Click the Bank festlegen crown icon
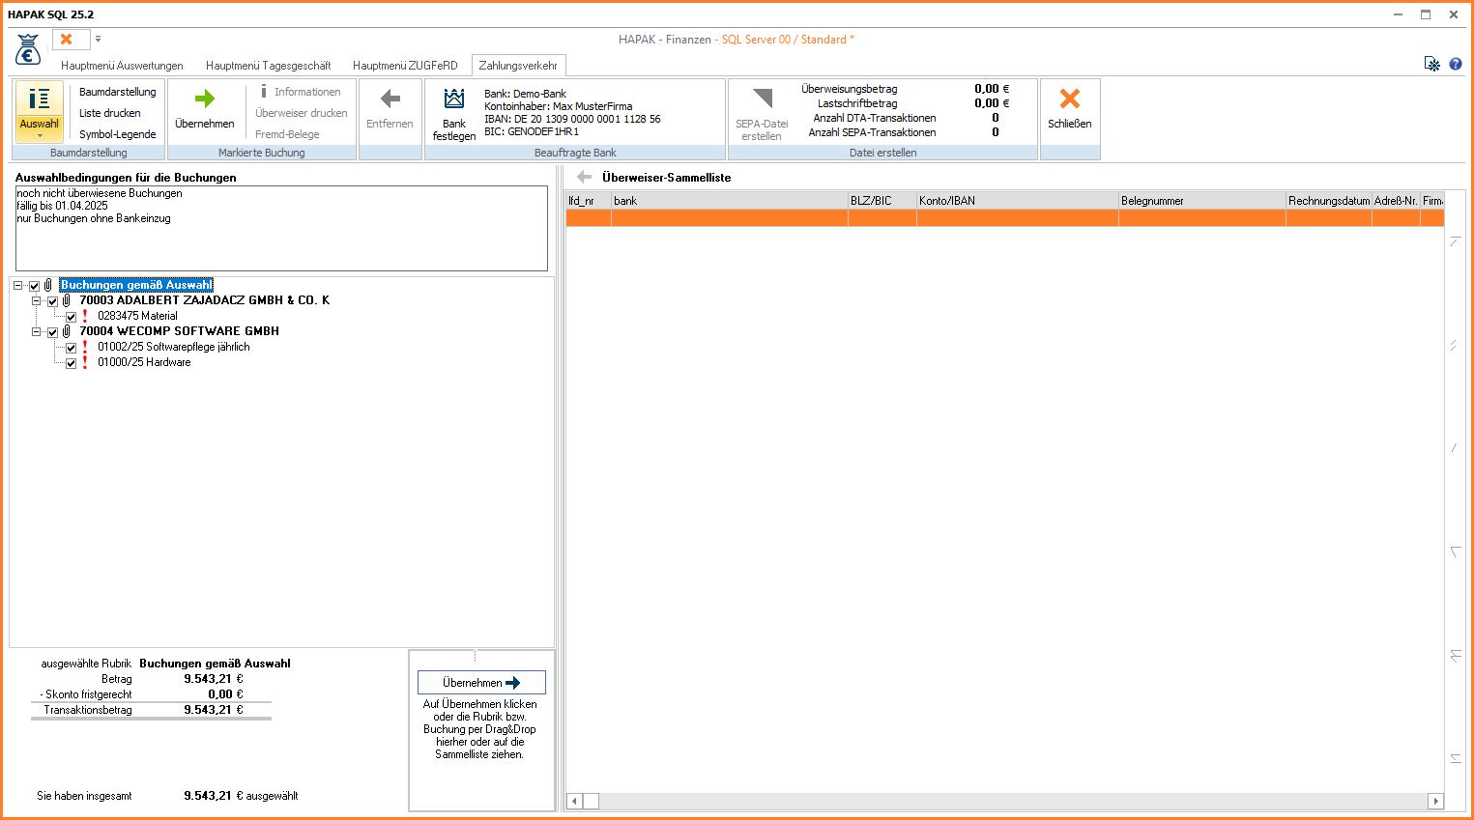The image size is (1474, 820). click(453, 99)
